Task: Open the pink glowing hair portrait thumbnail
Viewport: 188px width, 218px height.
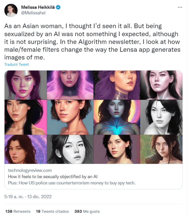Action: [x=70, y=85]
